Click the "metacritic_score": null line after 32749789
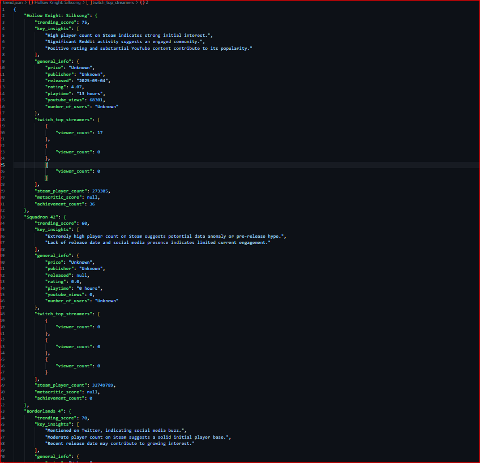Screen dimensions: 480x463 pyautogui.click(x=67, y=392)
